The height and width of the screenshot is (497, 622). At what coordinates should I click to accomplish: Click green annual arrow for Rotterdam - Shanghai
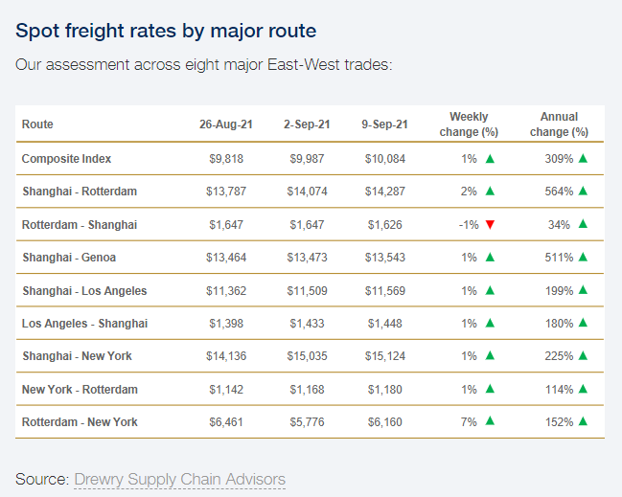click(583, 225)
